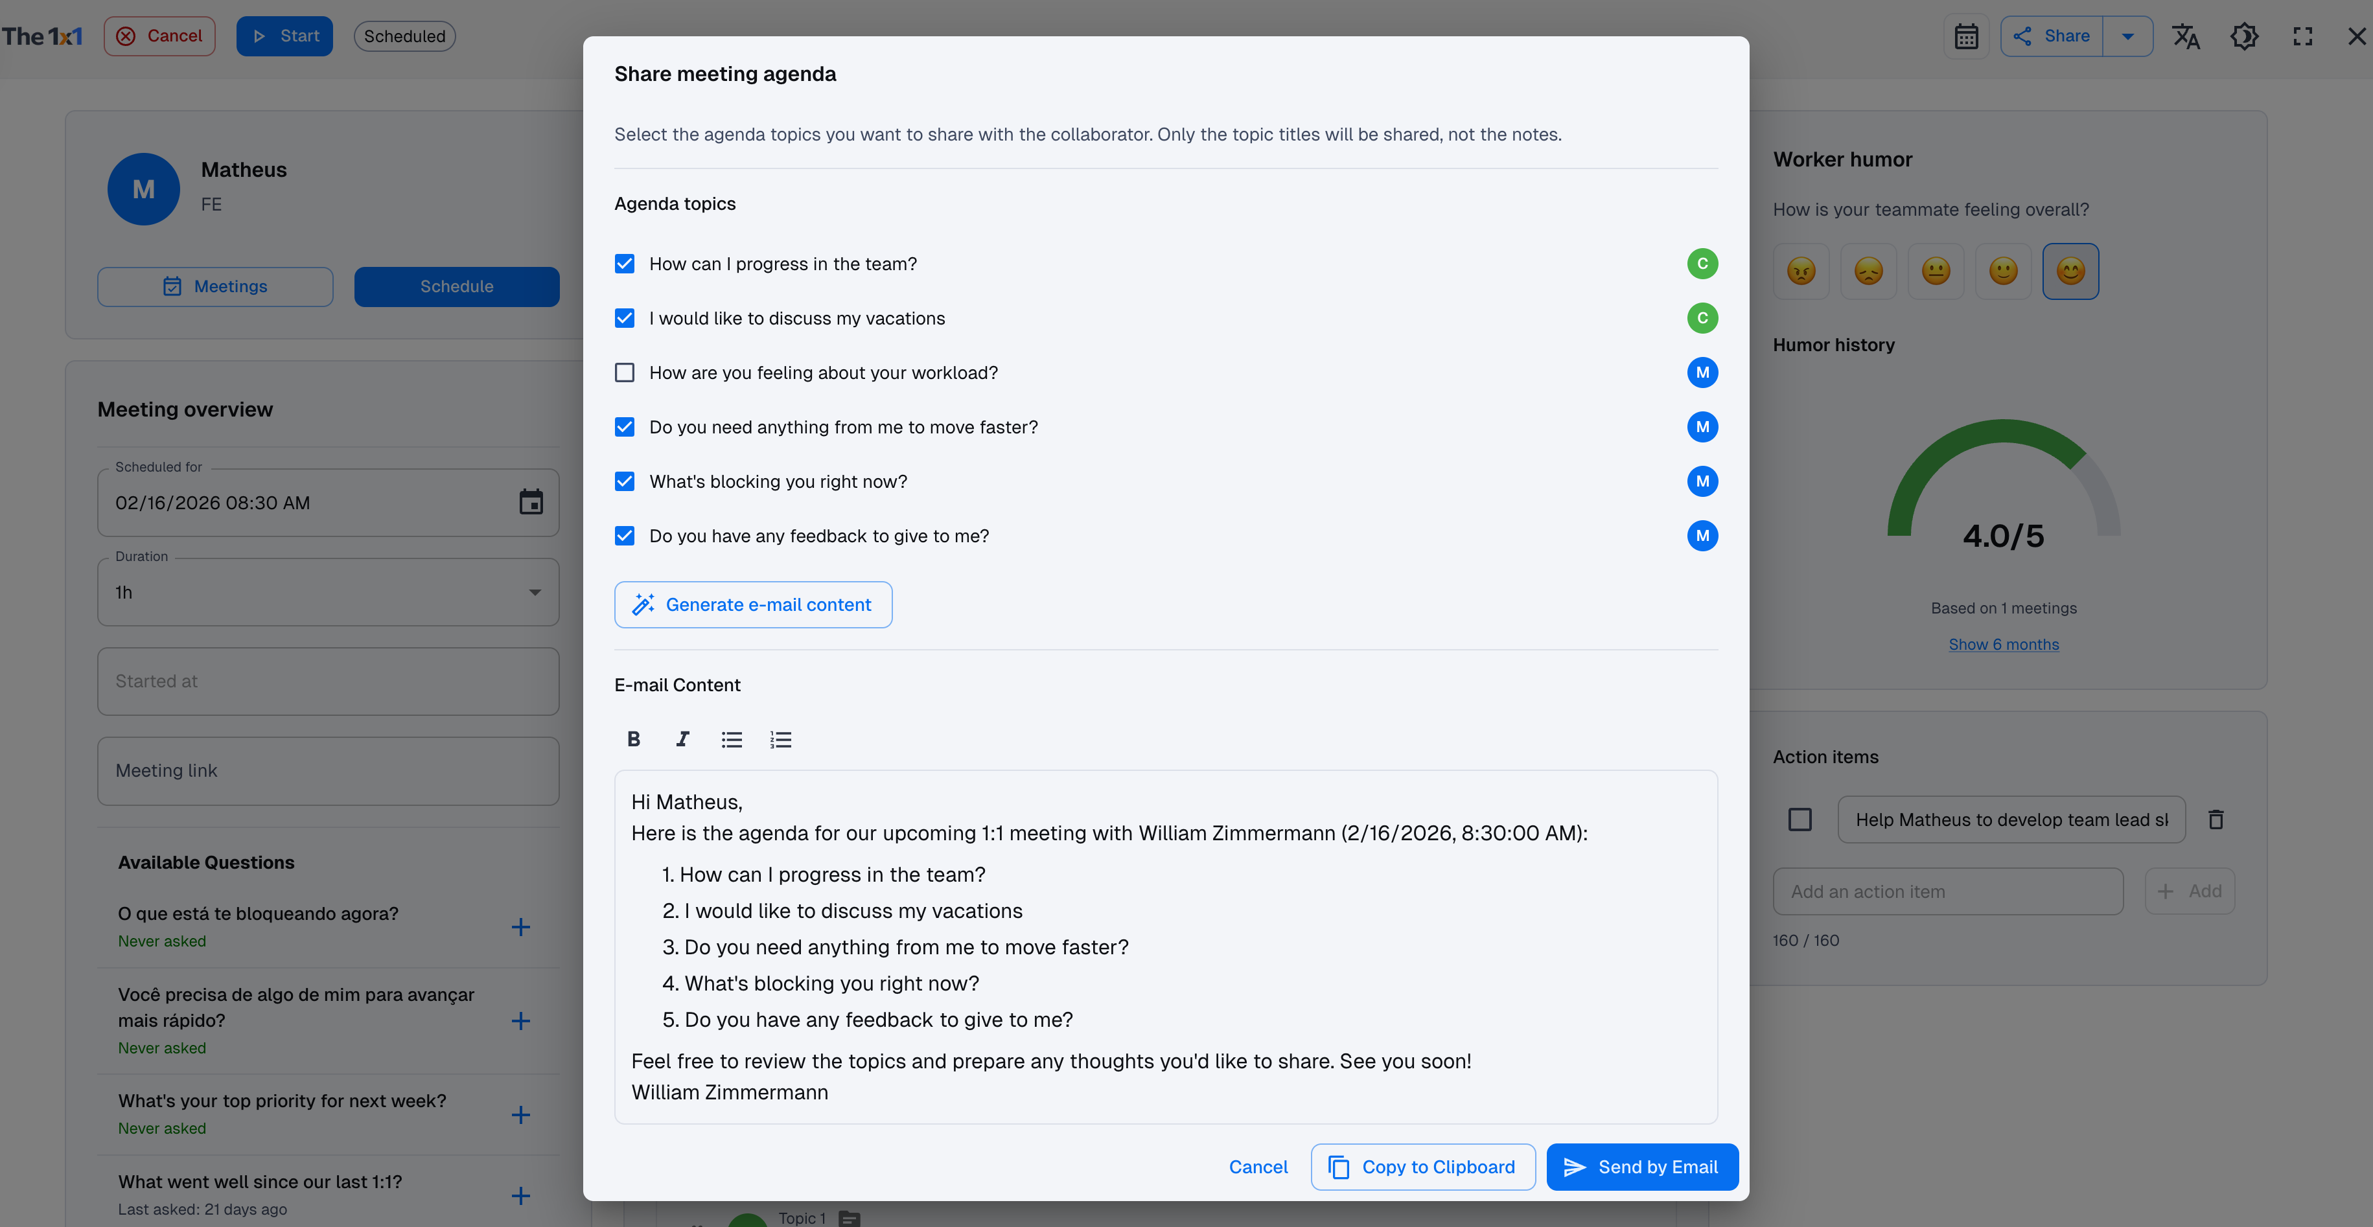Switch to the Schedule tab
The height and width of the screenshot is (1227, 2373).
point(456,286)
